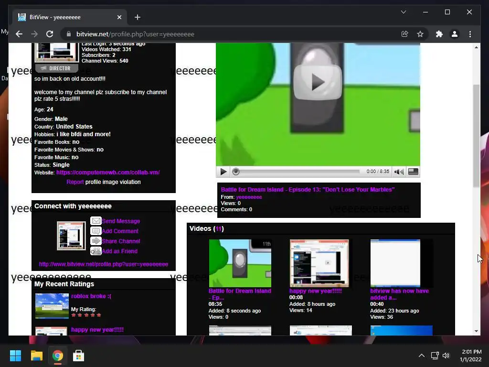Open Microsoft Store from taskbar

pyautogui.click(x=79, y=356)
